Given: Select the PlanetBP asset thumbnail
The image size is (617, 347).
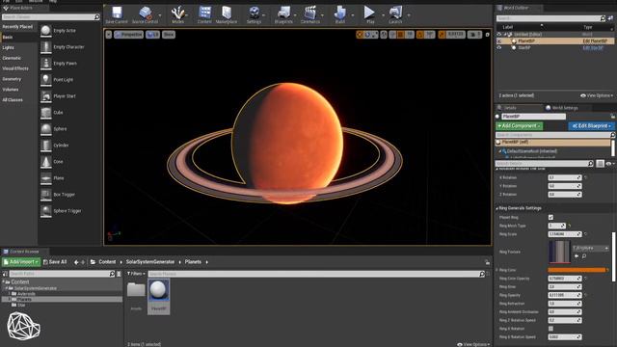Looking at the screenshot, I should 158,290.
